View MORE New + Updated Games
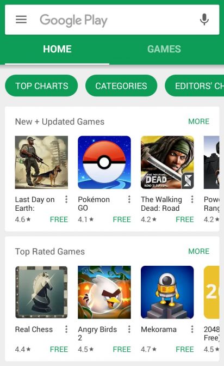This screenshot has height=366, width=224. [199, 121]
